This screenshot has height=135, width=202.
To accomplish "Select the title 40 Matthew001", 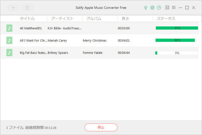I will (x=31, y=28).
